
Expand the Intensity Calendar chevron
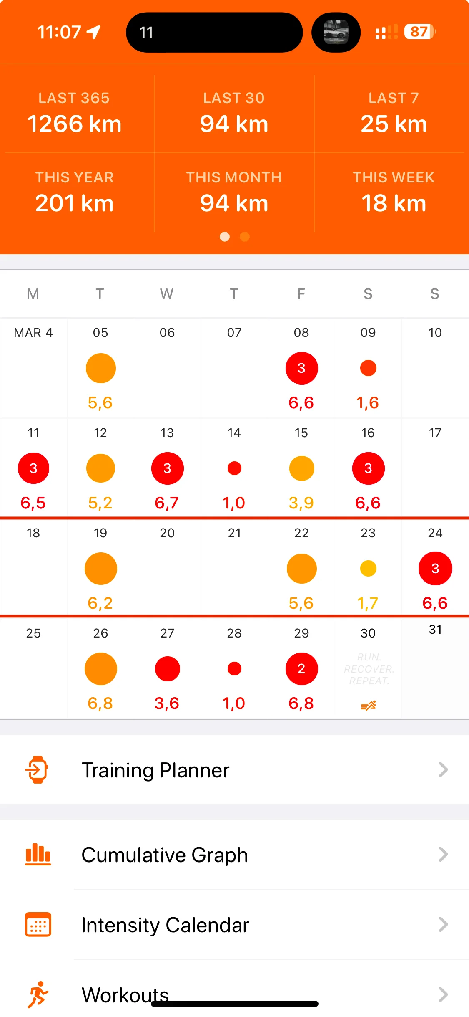point(443,925)
